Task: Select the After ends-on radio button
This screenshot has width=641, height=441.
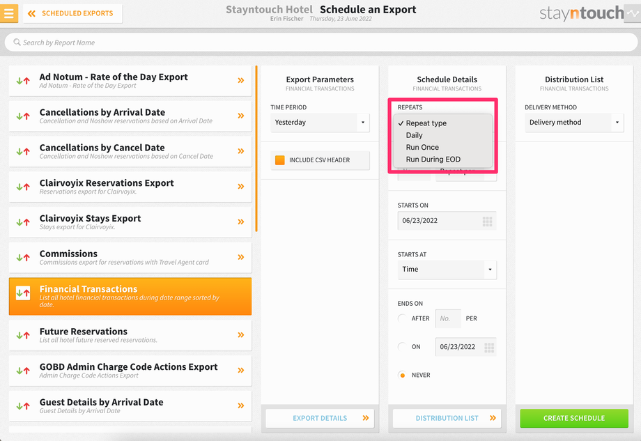Action: click(402, 318)
